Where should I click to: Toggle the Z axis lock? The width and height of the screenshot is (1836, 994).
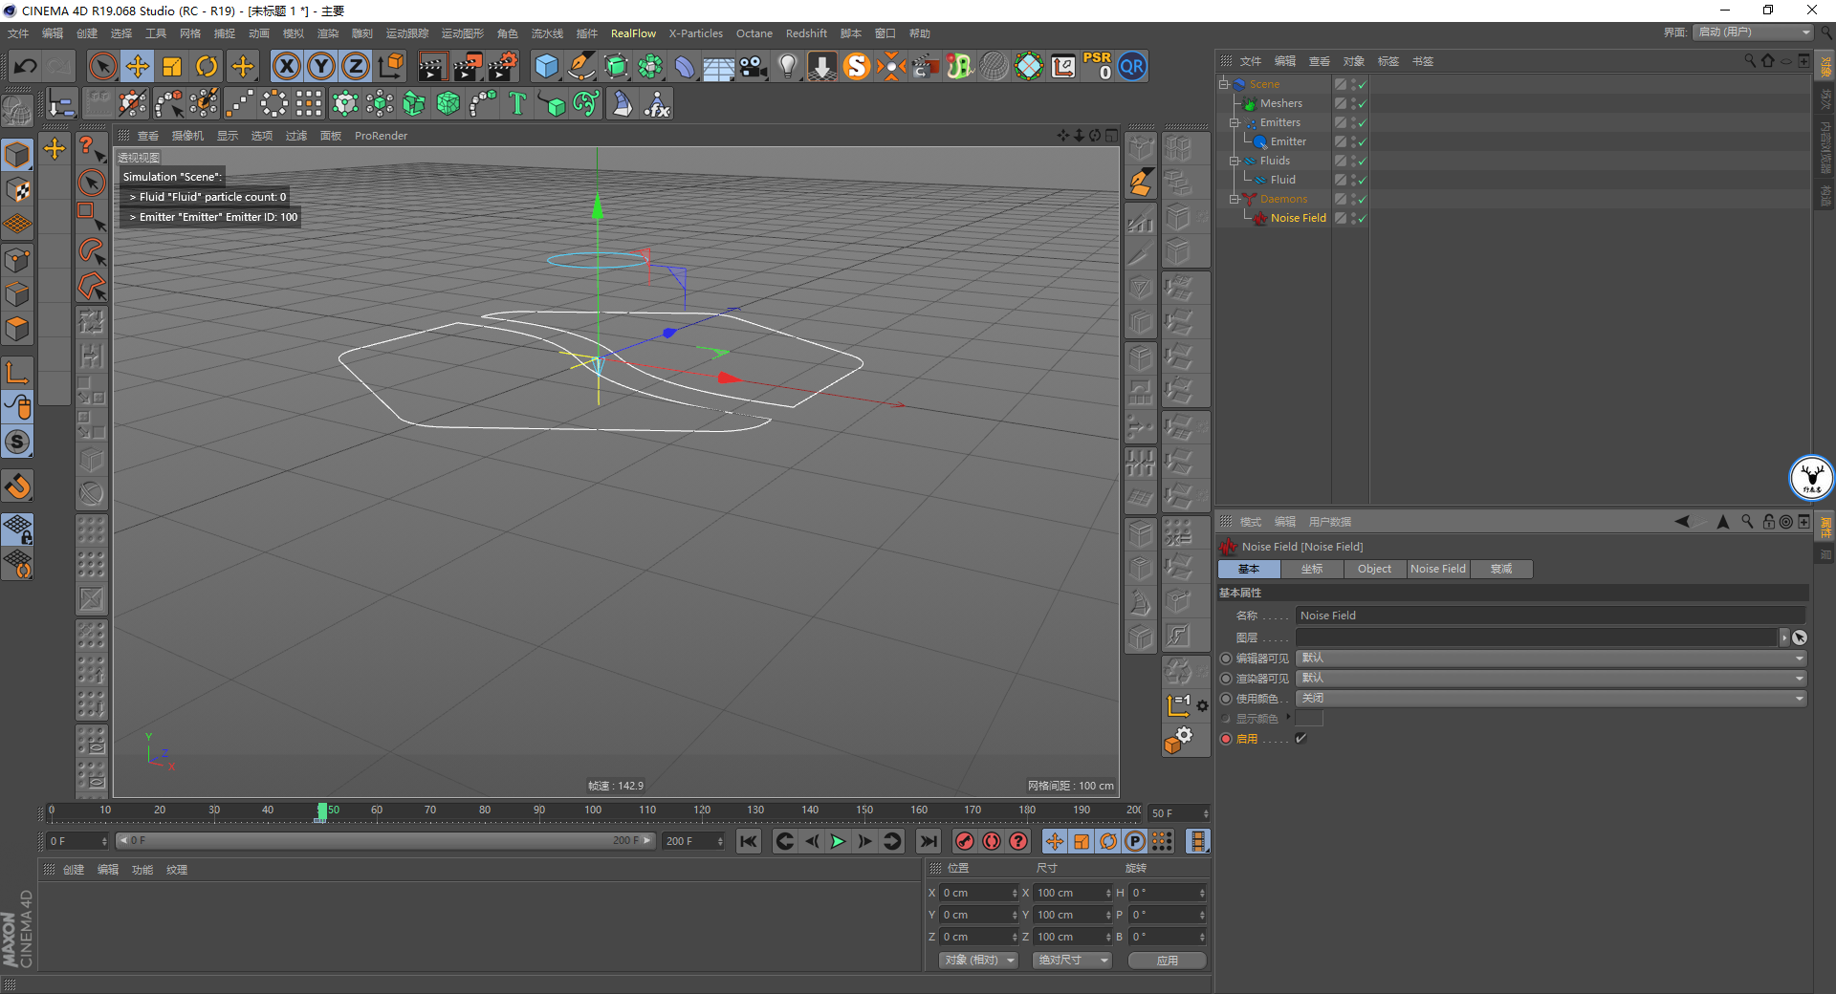click(x=356, y=66)
